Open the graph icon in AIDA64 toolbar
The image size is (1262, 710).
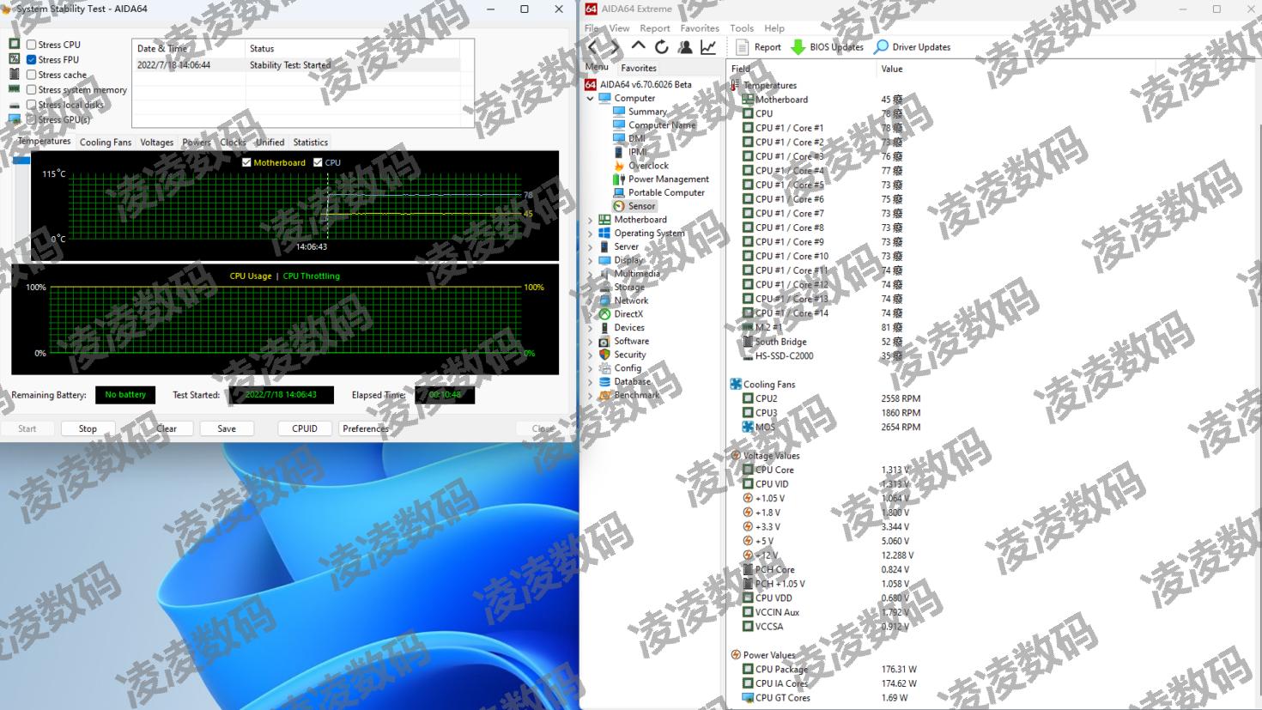coord(708,47)
